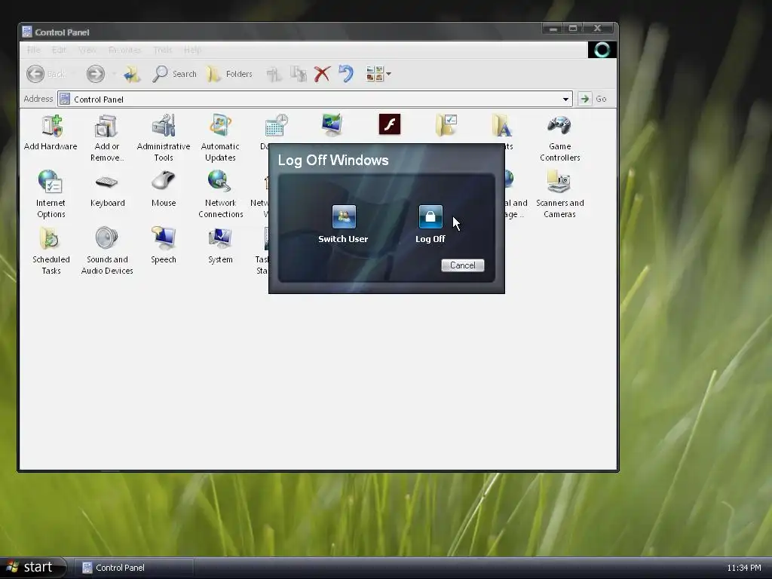Click the red Delete toolbar icon
The height and width of the screenshot is (579, 772).
(x=322, y=74)
